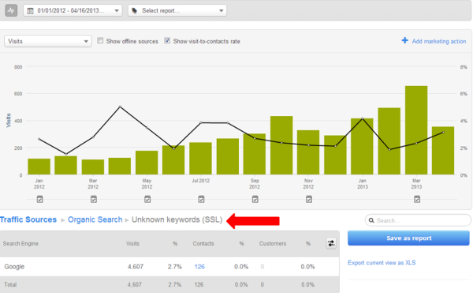Click the magnifier icon in Search box

371,220
